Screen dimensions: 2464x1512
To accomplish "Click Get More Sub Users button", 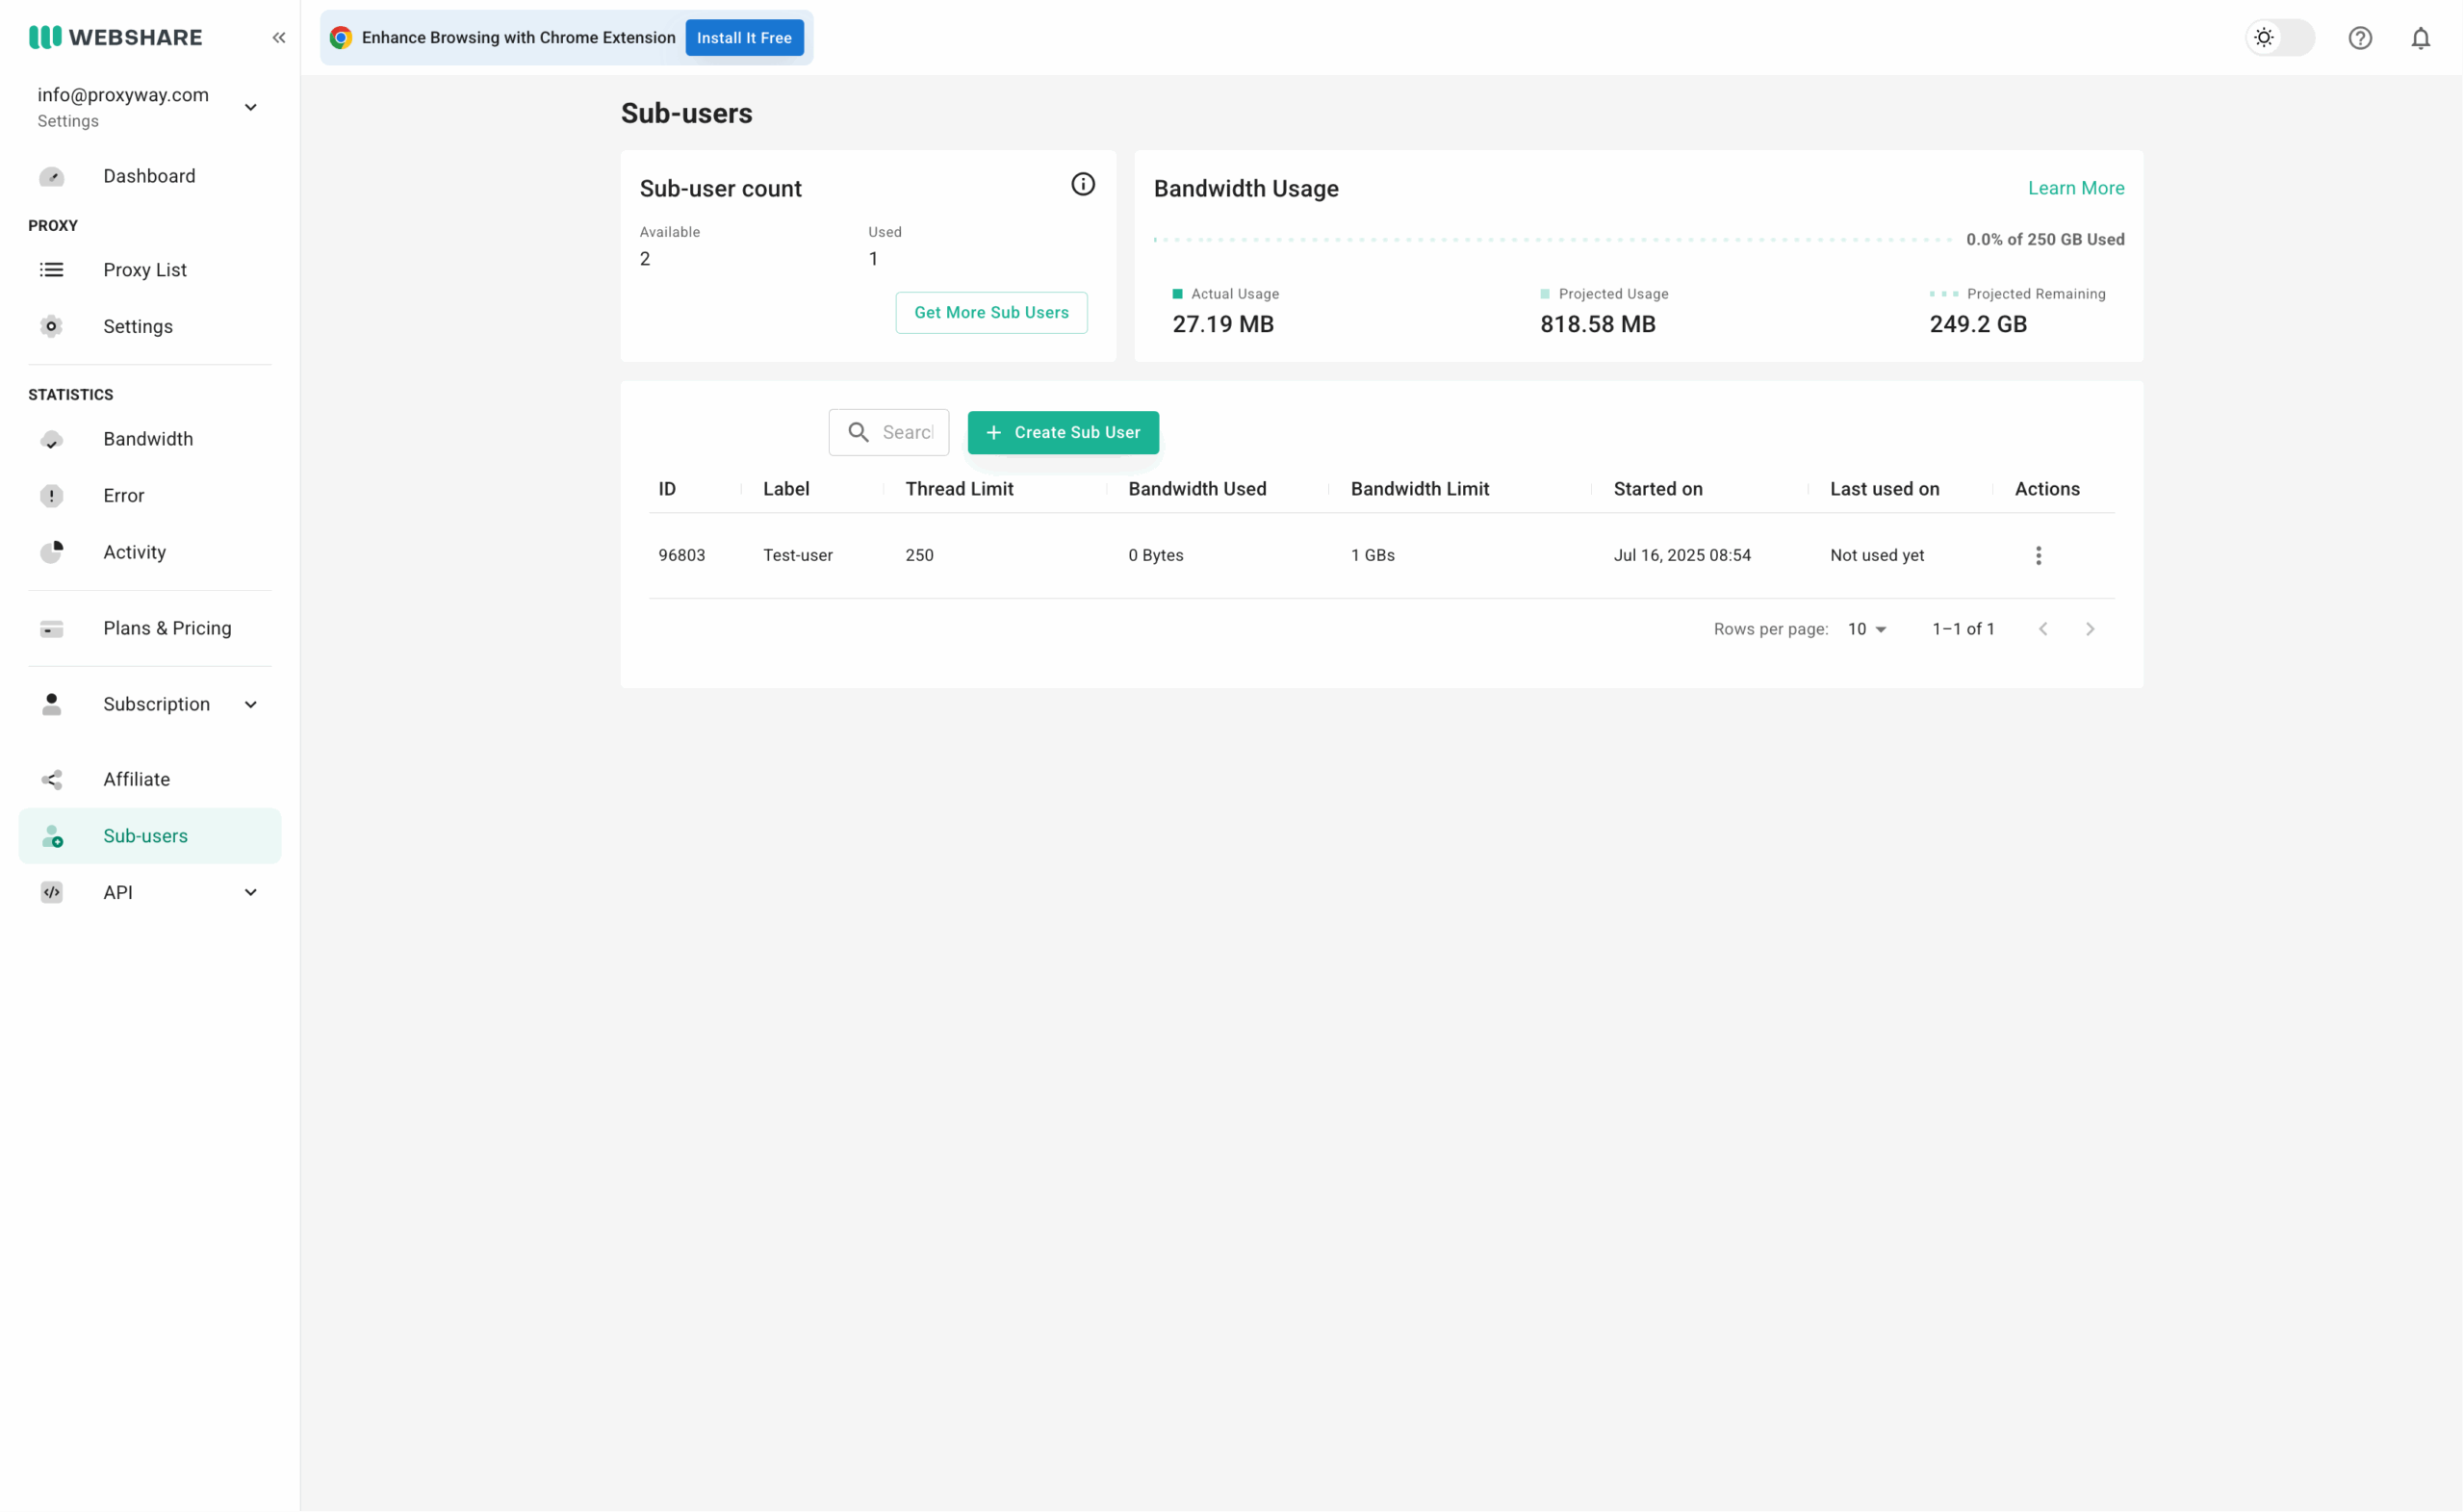I will pyautogui.click(x=991, y=312).
